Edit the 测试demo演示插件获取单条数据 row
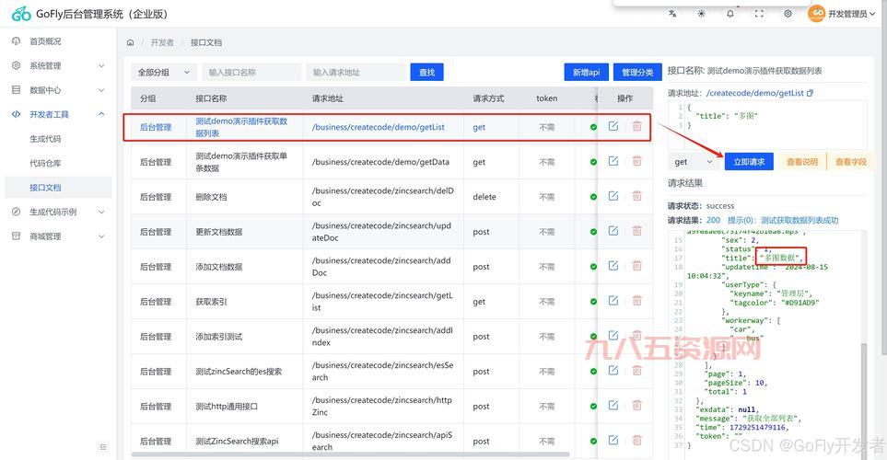The width and height of the screenshot is (887, 460). click(613, 161)
